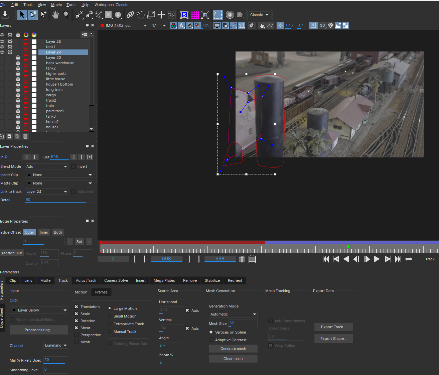Click the Attach Layer link icon

(x=130, y=15)
